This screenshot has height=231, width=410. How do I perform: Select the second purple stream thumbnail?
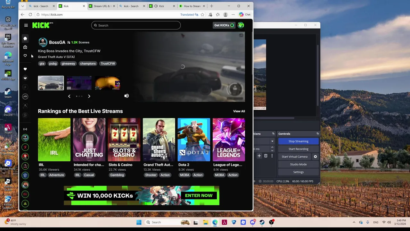[x=79, y=83]
